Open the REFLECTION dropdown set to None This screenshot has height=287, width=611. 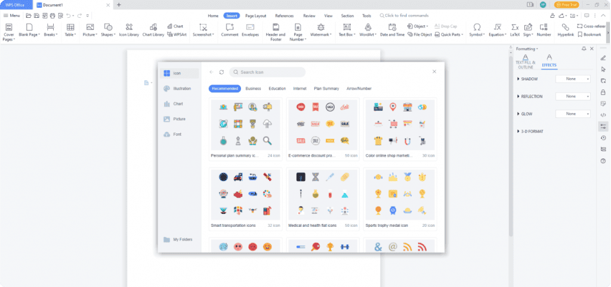coord(573,96)
